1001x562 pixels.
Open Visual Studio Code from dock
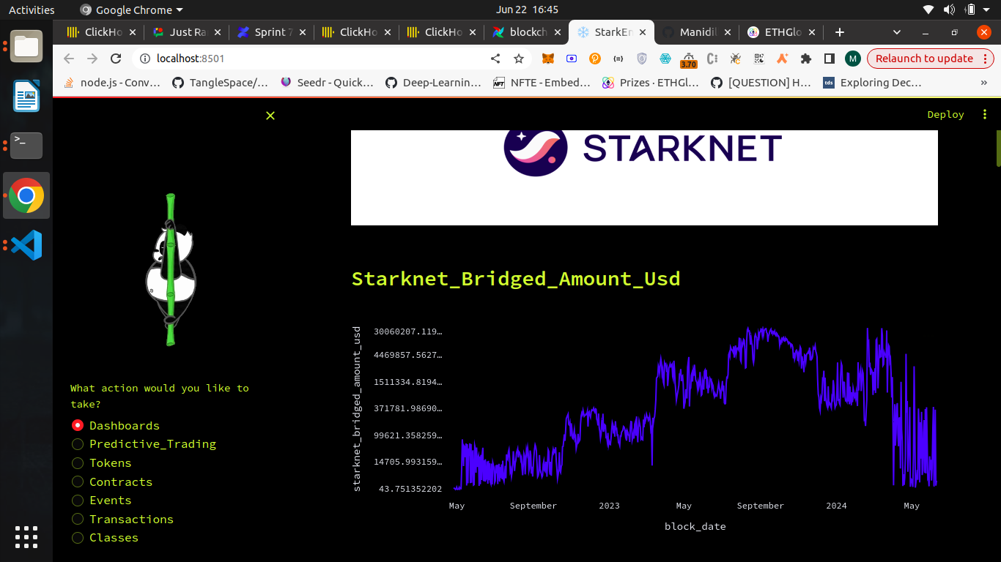27,245
